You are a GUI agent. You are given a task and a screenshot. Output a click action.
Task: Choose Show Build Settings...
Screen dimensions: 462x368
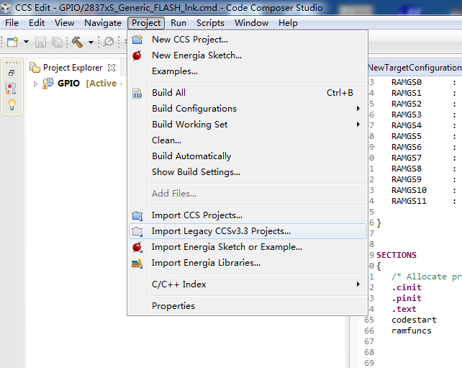pos(248,172)
